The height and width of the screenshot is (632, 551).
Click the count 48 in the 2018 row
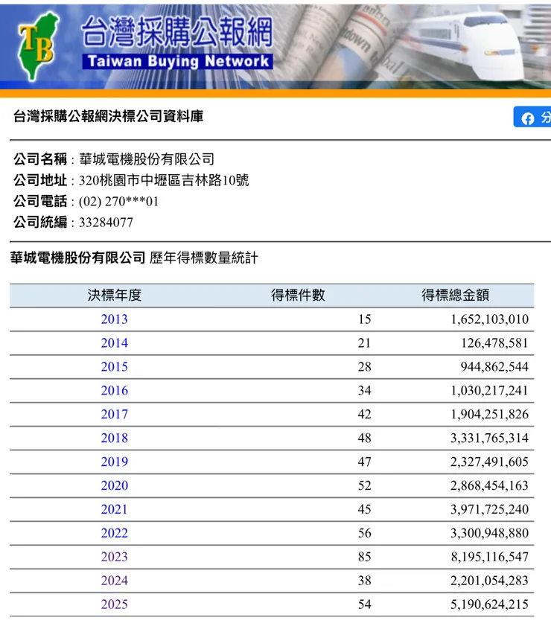[x=364, y=438]
